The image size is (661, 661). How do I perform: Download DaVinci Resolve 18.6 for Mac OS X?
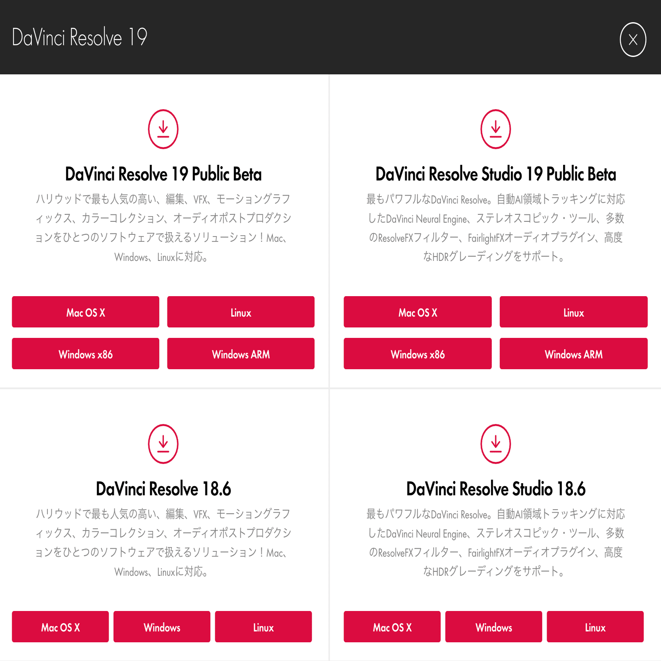(60, 627)
